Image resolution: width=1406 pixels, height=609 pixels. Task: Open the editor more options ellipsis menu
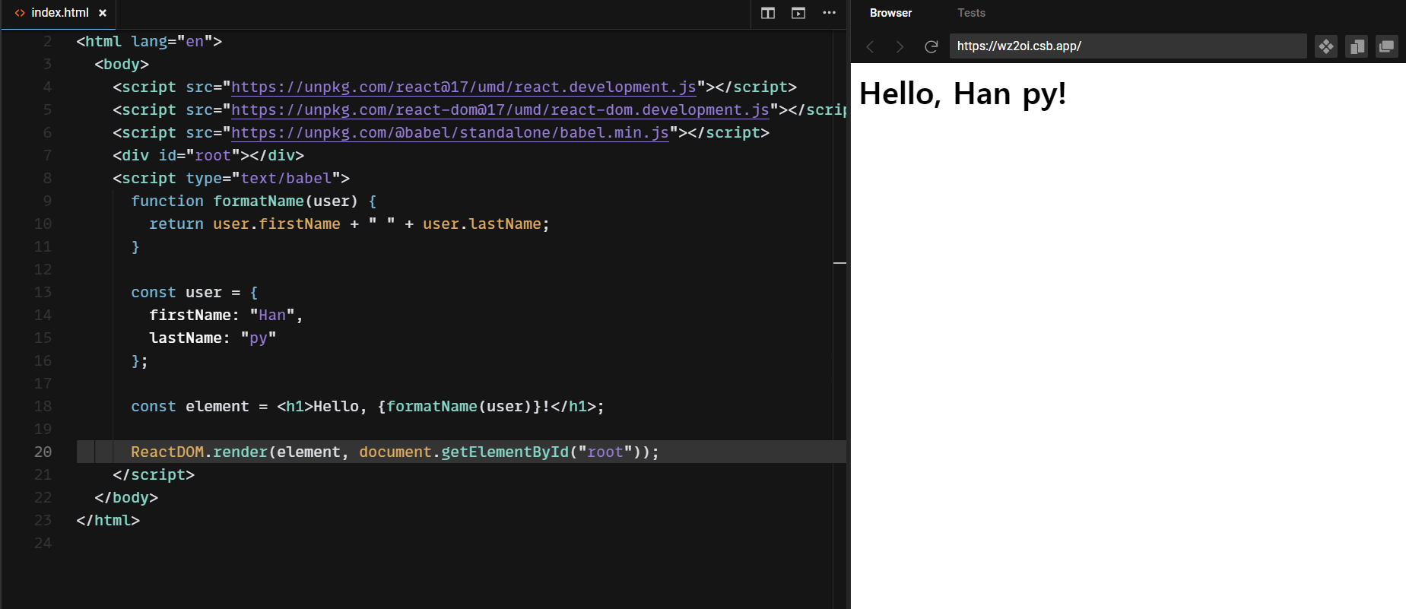point(829,13)
